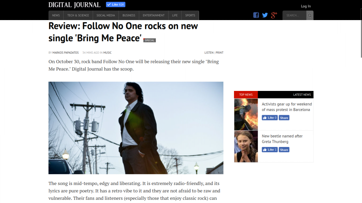Like the Greta Thunberg beetle article
This screenshot has width=362, height=203.
pyautogui.click(x=270, y=149)
